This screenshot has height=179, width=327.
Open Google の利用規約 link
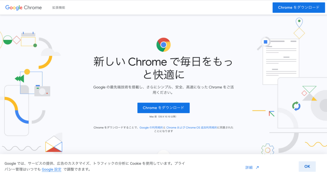151,127
